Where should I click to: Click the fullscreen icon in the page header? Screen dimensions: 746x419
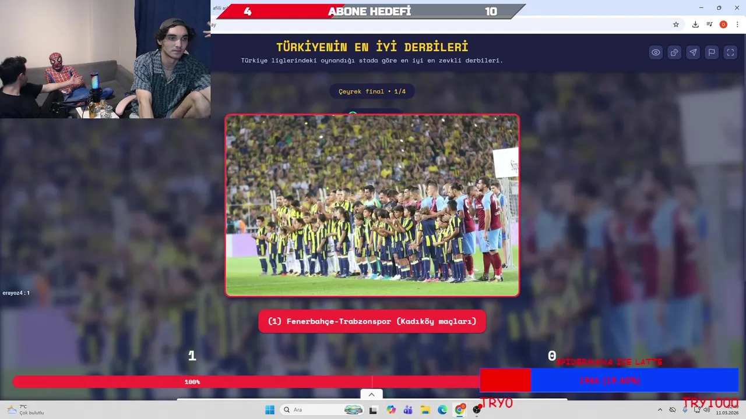click(x=730, y=52)
